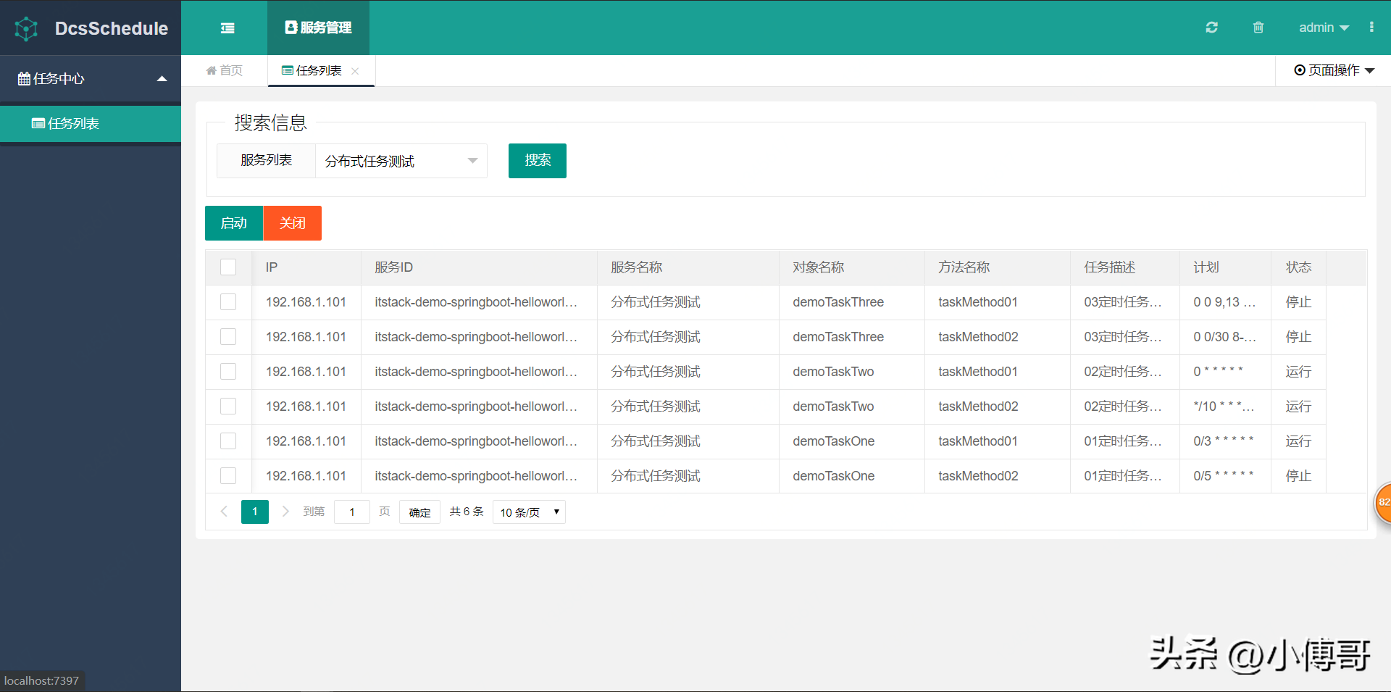Click the 状态 column header

(1299, 267)
